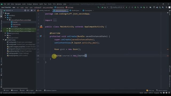Open the OnePlus API 30 device dropdown
This screenshot has height=96, width=171.
[117, 7]
